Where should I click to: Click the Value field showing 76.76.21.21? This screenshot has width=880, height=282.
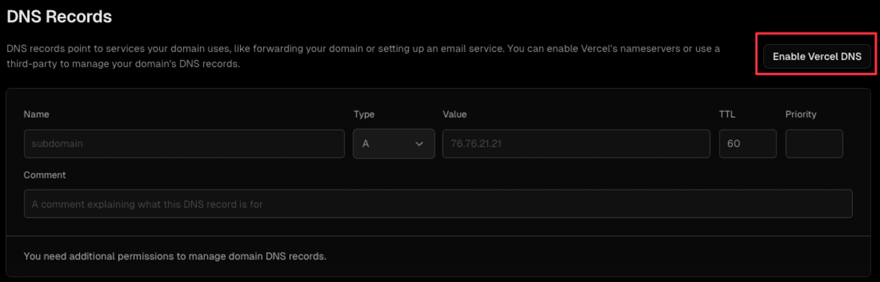(576, 144)
